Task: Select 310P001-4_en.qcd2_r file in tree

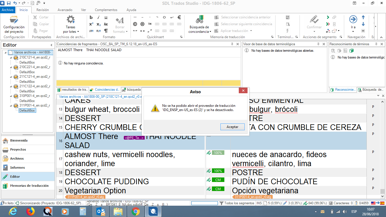Action: [x=35, y=96]
